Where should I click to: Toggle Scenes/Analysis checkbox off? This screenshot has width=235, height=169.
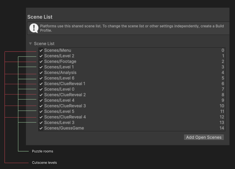coord(41,73)
